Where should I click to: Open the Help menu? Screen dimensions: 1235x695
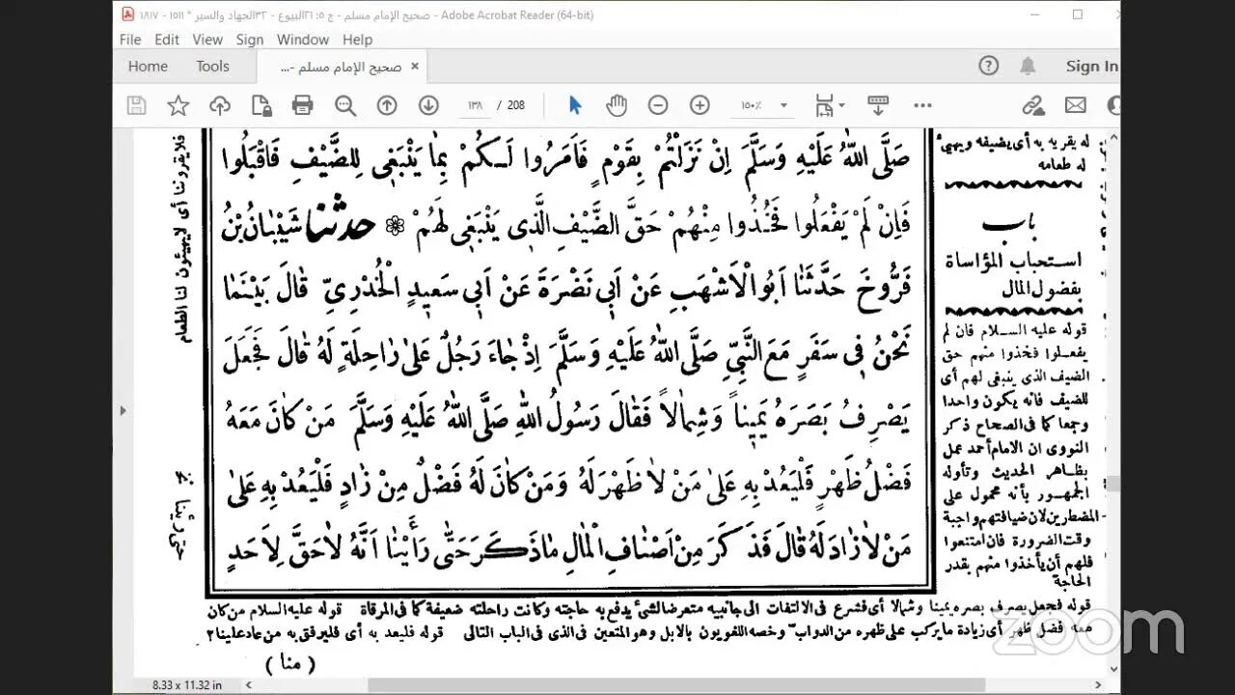click(357, 40)
